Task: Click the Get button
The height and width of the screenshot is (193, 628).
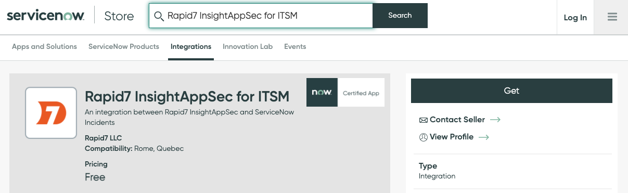Action: [x=511, y=91]
